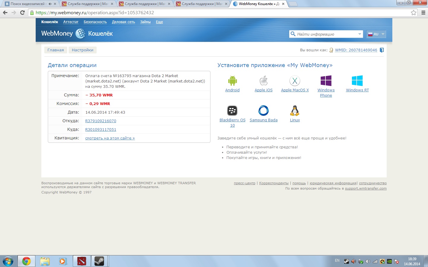428x267 pixels.
Task: Click the support.wmtransfer.com link
Action: point(366,188)
